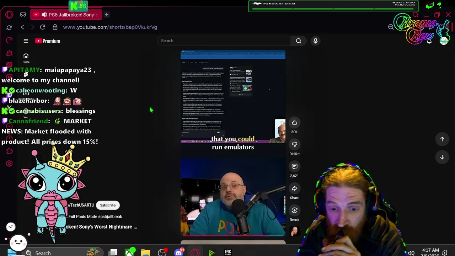Subscribe to the TechUSARTU channel
455x256 pixels.
[108, 205]
